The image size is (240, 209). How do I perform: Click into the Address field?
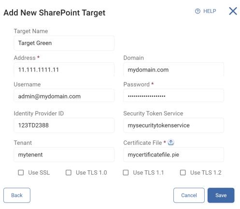point(64,70)
